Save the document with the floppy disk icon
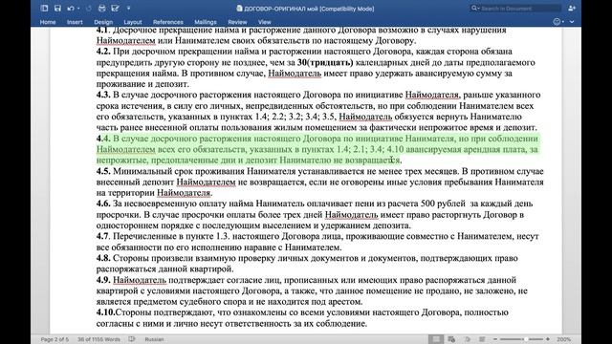Image resolution: width=612 pixels, height=344 pixels. point(57,9)
